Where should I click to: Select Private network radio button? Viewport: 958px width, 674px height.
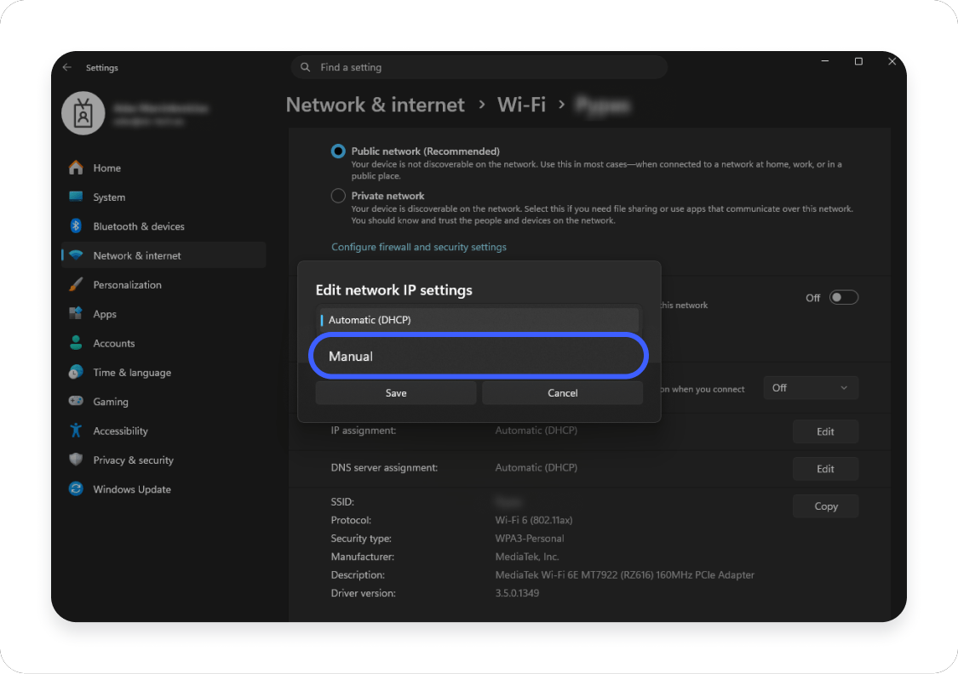338,196
